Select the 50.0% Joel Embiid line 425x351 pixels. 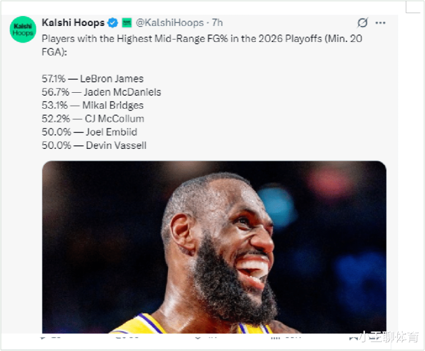tap(89, 132)
